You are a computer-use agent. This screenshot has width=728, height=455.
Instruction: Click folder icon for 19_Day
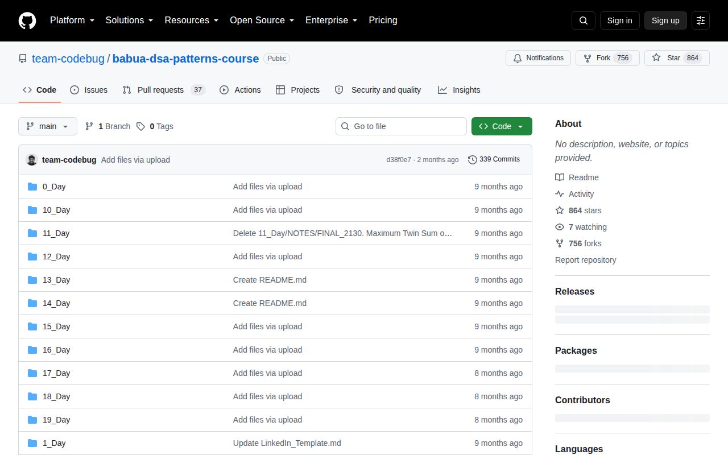click(x=32, y=420)
